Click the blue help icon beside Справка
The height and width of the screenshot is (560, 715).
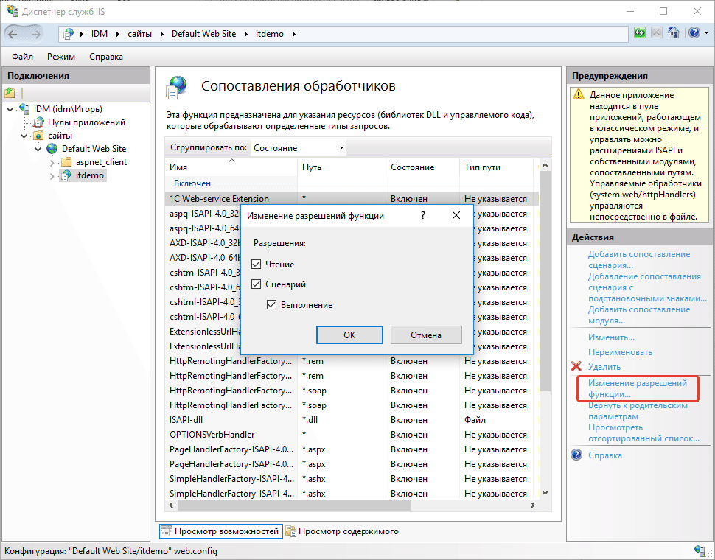point(576,455)
